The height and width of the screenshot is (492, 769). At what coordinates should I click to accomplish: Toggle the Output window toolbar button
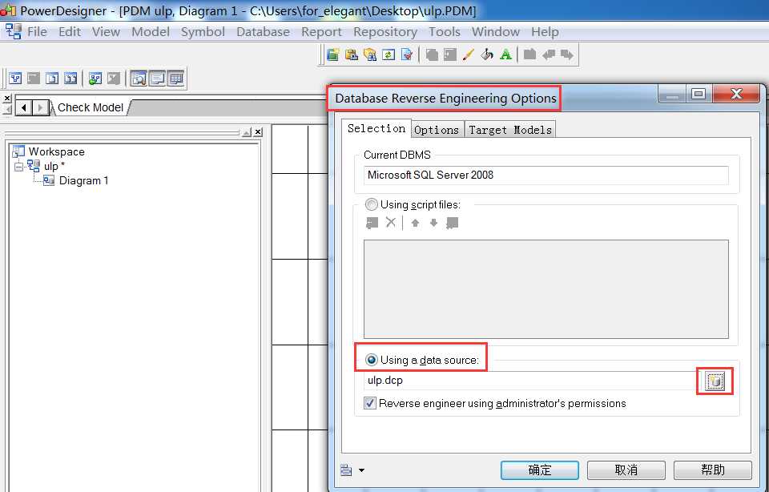pyautogui.click(x=158, y=78)
